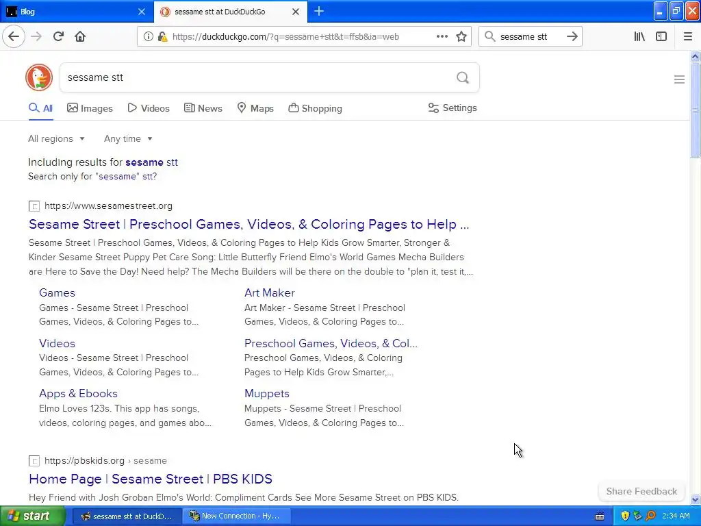Click the magnifier icon in Firefox search box
This screenshot has height=526, width=701.
[x=490, y=37]
